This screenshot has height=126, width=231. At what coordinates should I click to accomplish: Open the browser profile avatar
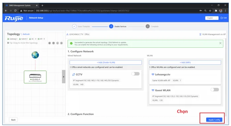[x=221, y=11]
